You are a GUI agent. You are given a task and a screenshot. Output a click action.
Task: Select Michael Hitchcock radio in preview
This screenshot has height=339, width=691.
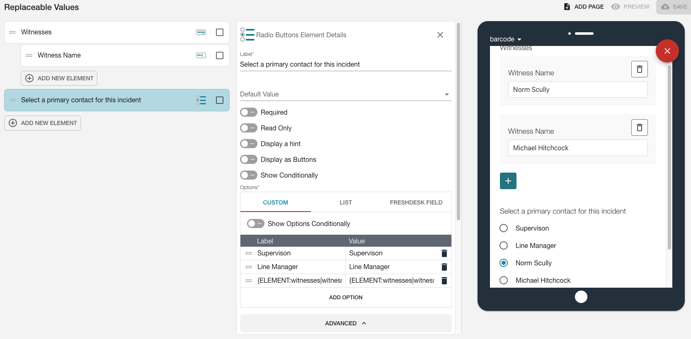504,280
